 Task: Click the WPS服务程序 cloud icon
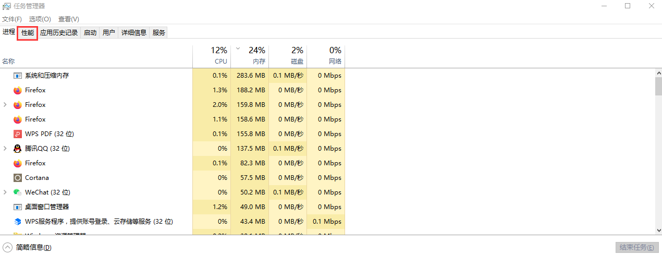(x=18, y=222)
